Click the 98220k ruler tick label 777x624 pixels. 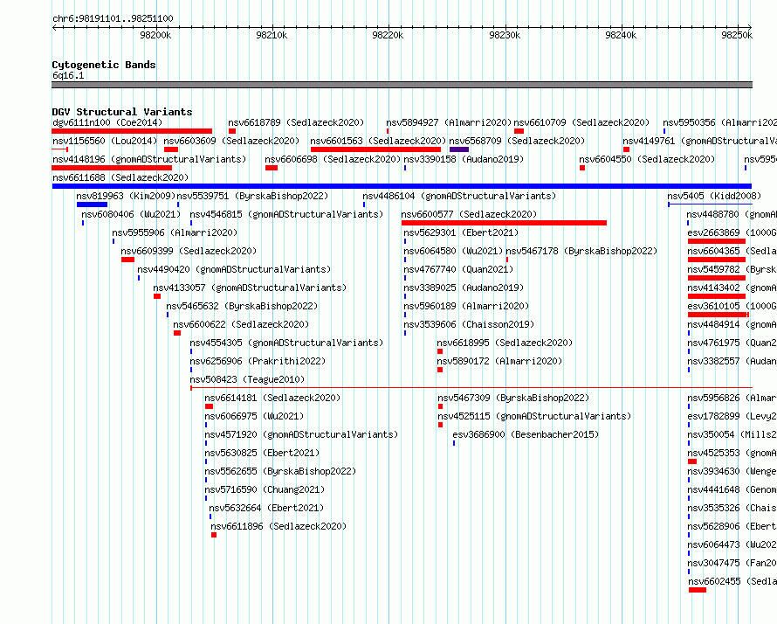pos(388,35)
